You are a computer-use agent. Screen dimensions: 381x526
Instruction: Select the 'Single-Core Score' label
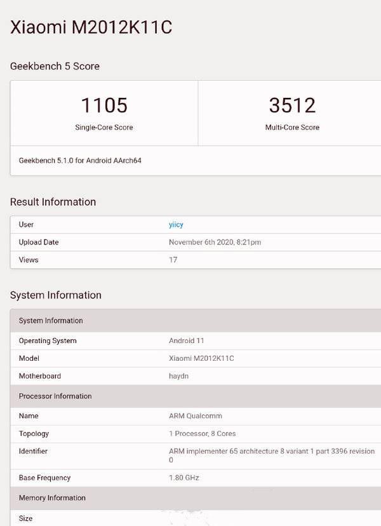104,128
